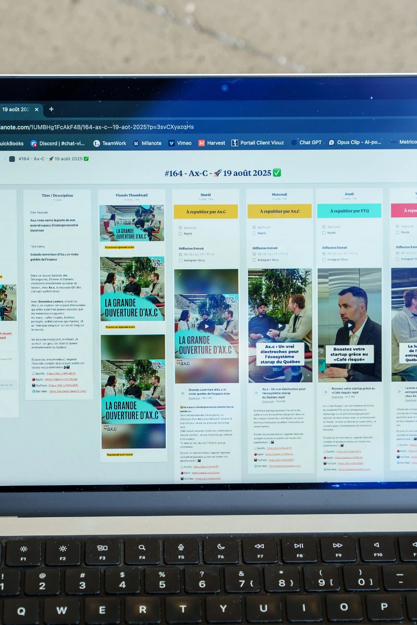Toggle the 'Rejeté' checkbox in the Mardi column

click(x=180, y=234)
